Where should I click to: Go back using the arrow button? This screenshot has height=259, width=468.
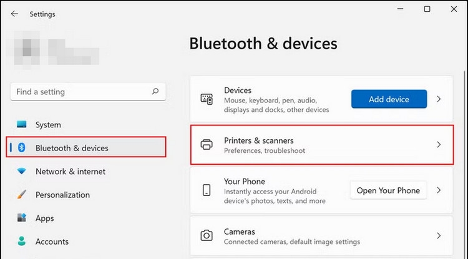[x=14, y=14]
